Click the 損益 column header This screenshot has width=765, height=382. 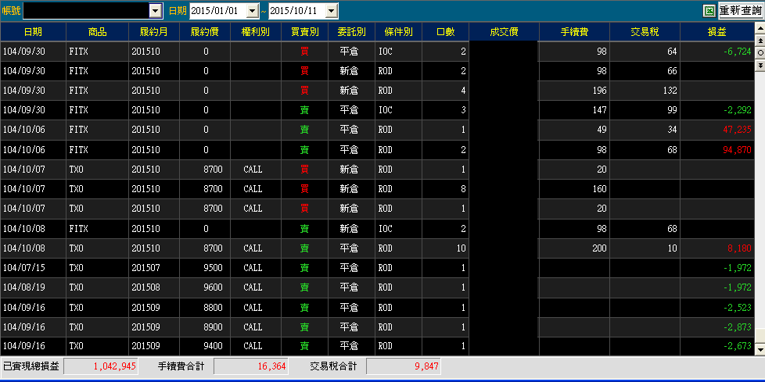coord(717,32)
